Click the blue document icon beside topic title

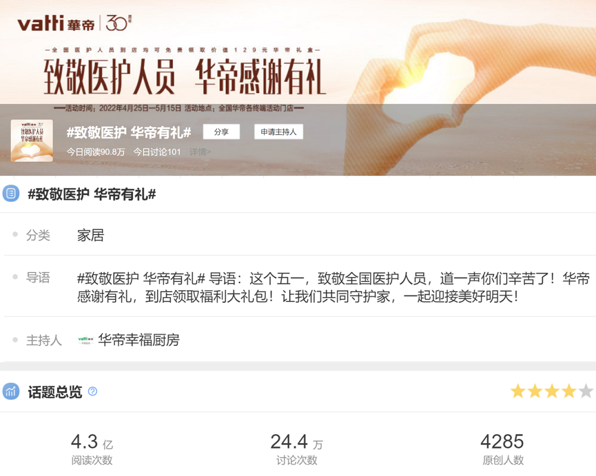tap(11, 193)
